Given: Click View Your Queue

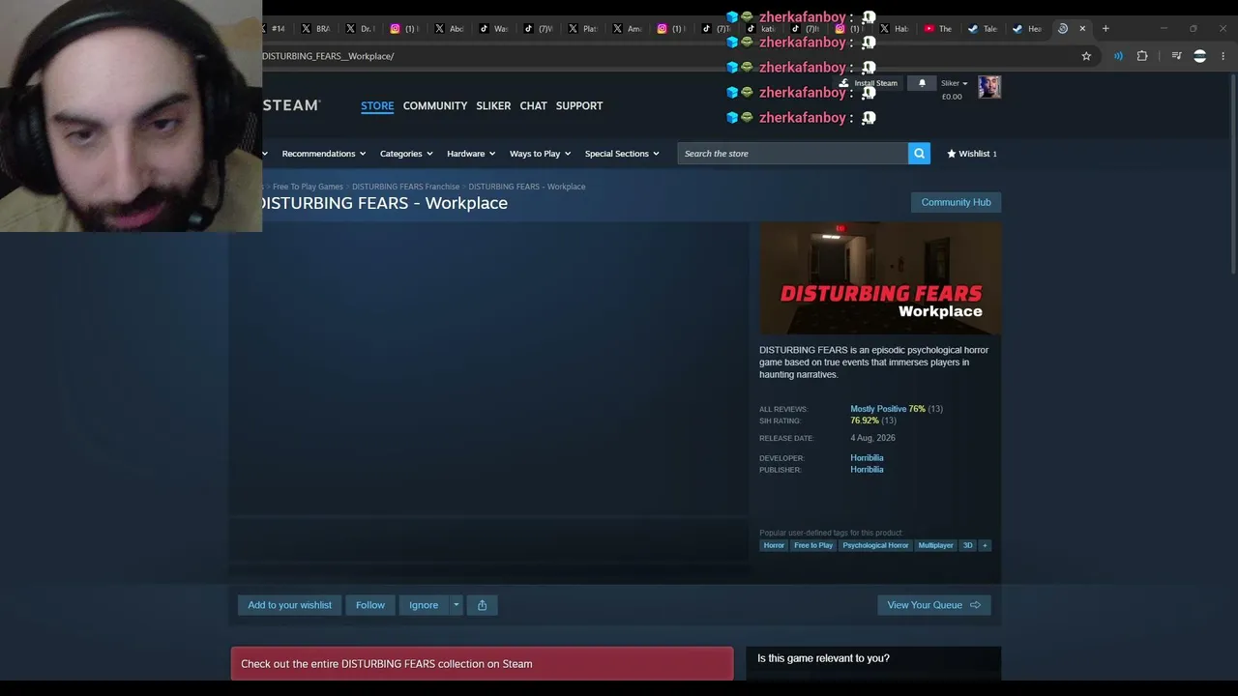Looking at the screenshot, I should point(934,605).
